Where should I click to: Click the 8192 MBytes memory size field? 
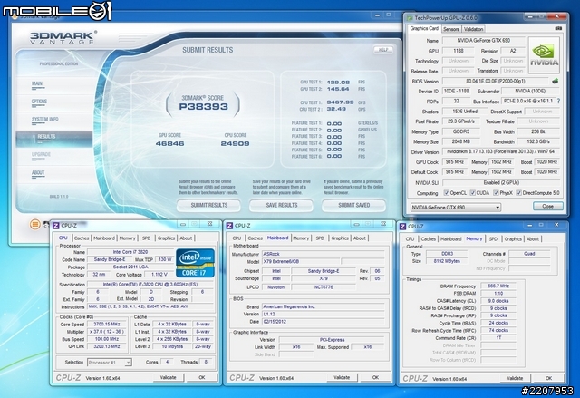pyautogui.click(x=447, y=261)
